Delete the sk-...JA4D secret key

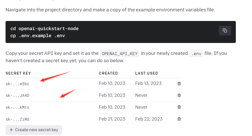click(x=179, y=95)
